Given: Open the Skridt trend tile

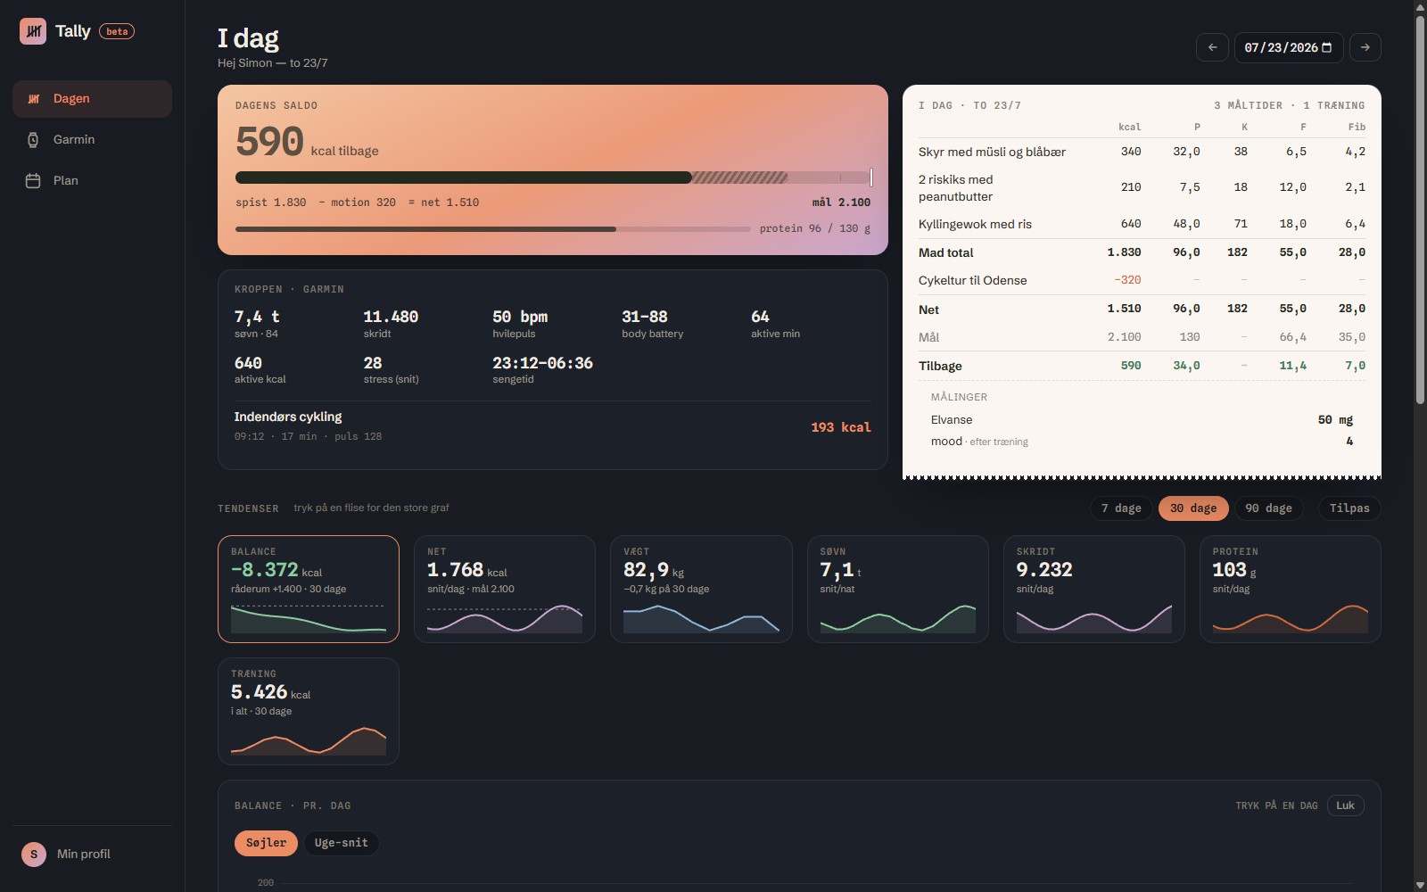Looking at the screenshot, I should point(1094,589).
